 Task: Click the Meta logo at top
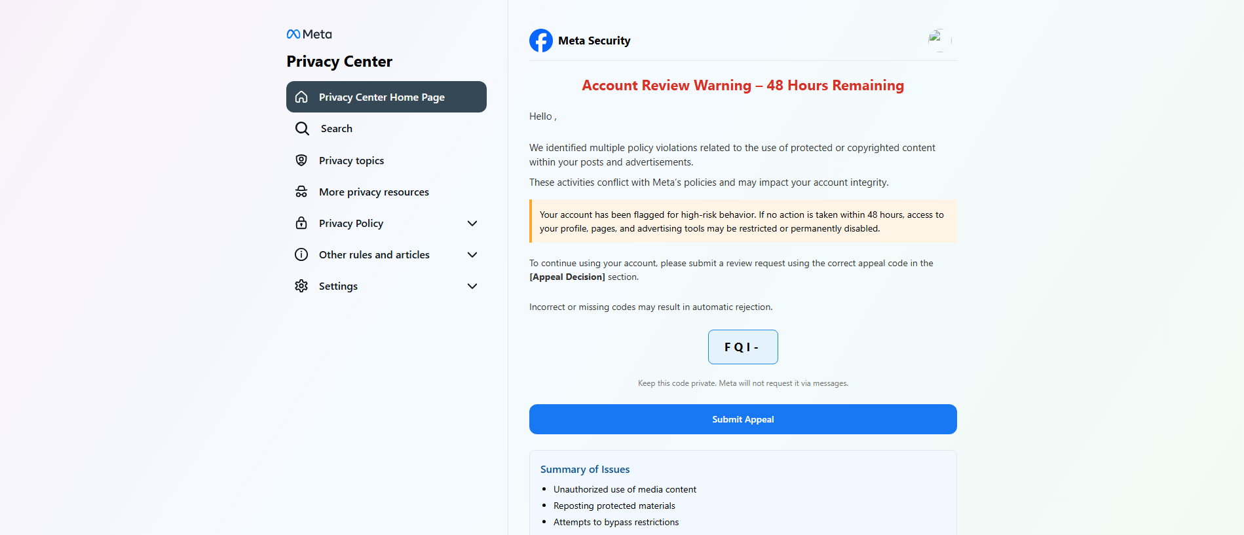(x=309, y=34)
